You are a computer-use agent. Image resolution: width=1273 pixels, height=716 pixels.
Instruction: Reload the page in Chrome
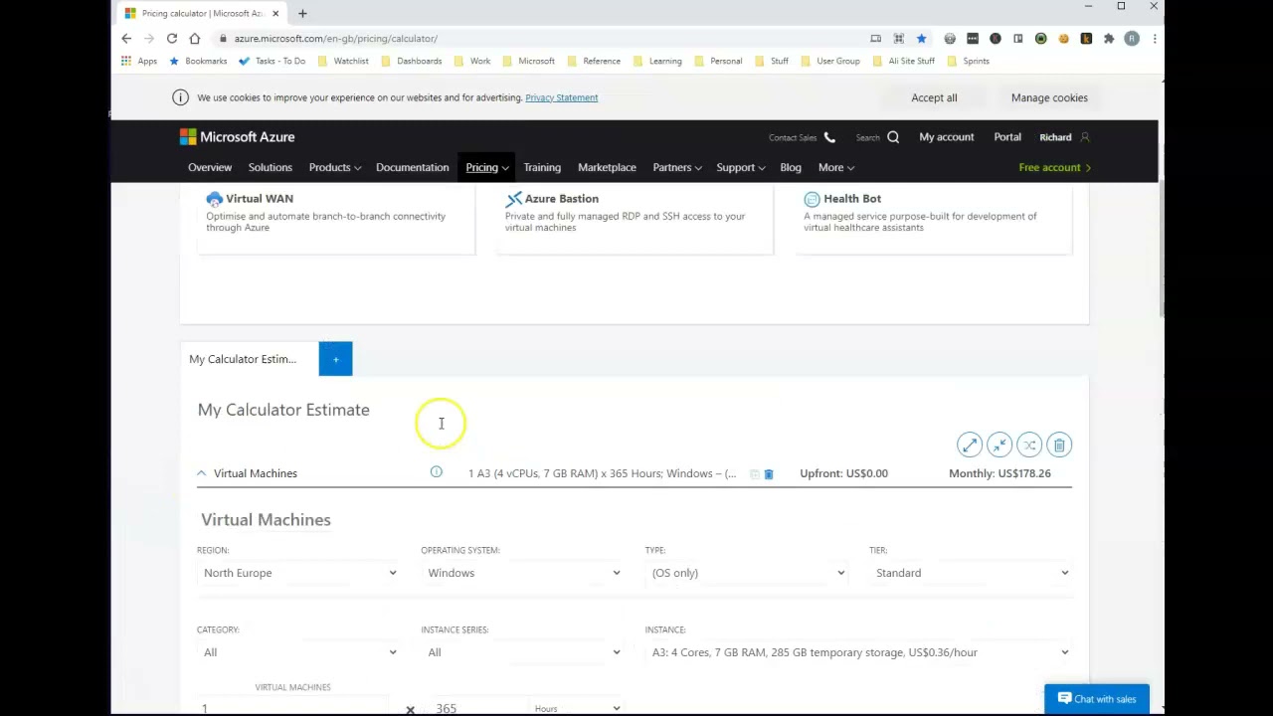pos(172,39)
